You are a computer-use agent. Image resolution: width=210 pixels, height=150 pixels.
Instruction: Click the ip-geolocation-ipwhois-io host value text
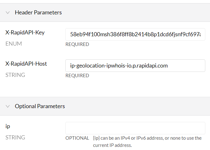coord(119,66)
